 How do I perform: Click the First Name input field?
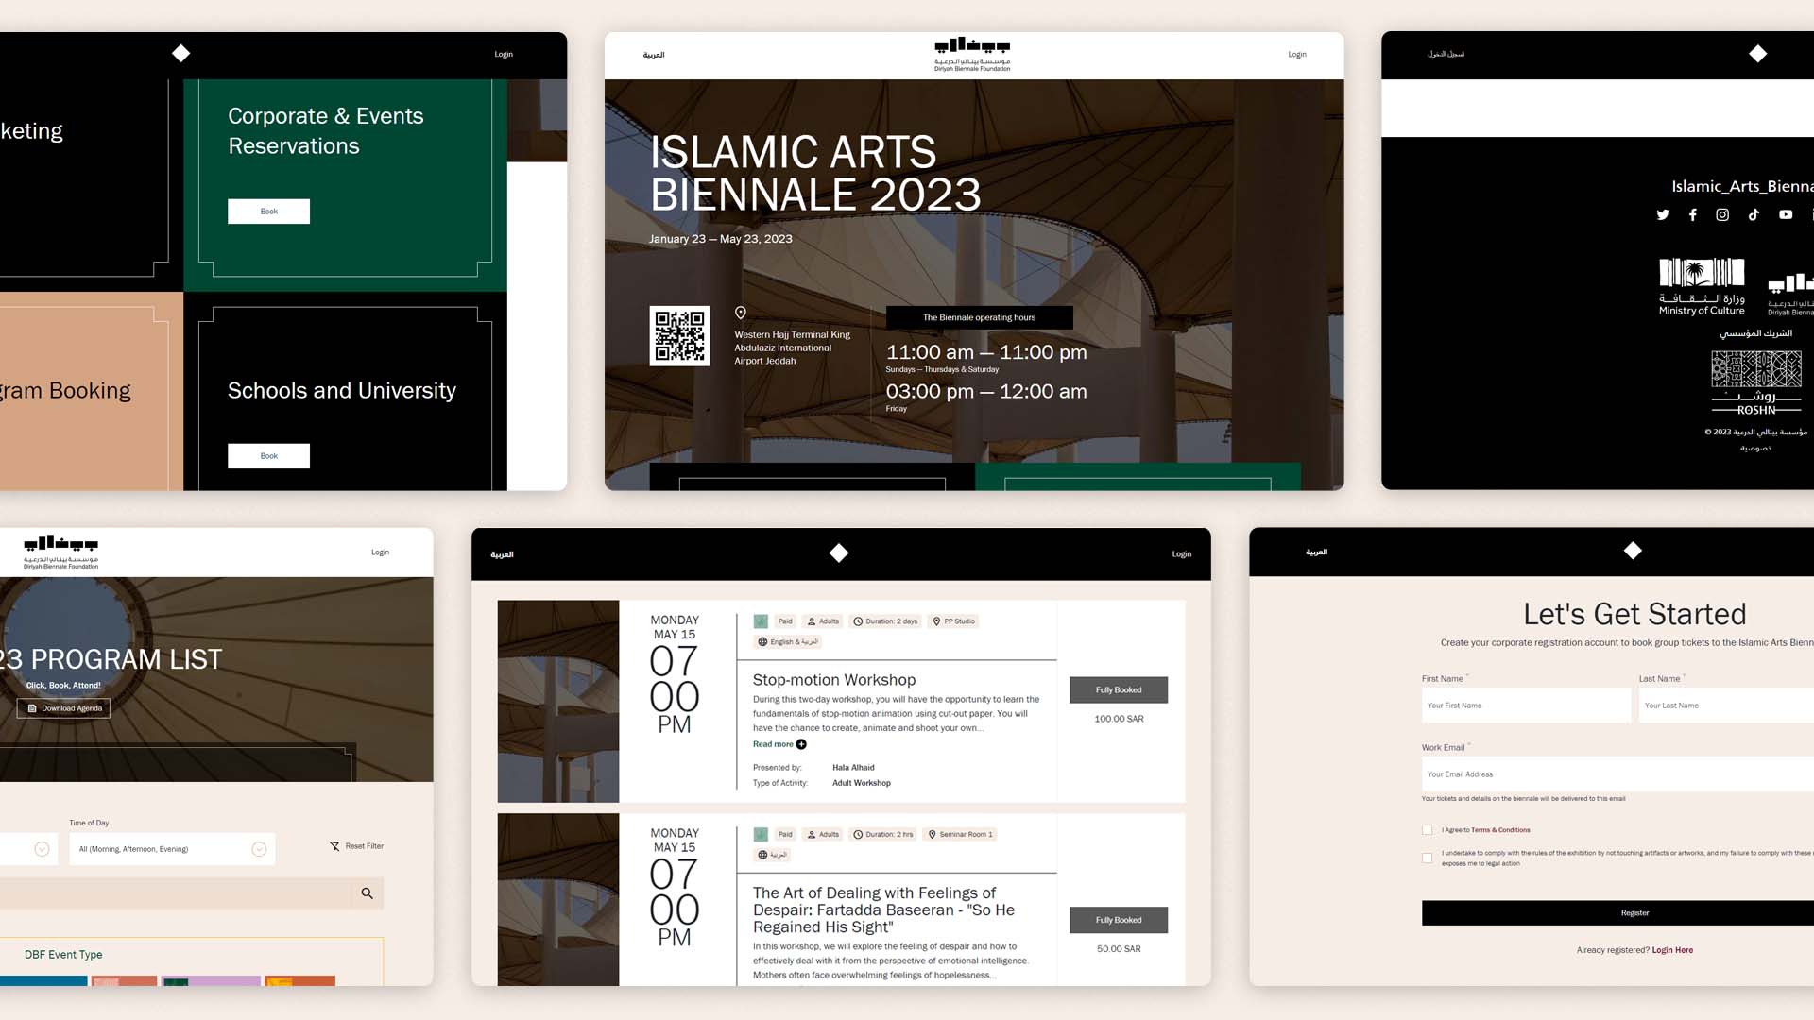1526,705
